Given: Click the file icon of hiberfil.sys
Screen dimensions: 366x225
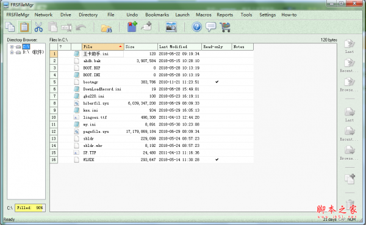Looking at the screenshot, I should pos(76,103).
